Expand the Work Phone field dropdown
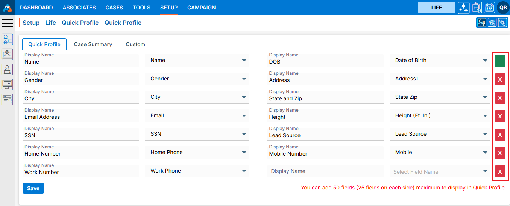 [x=197, y=171]
